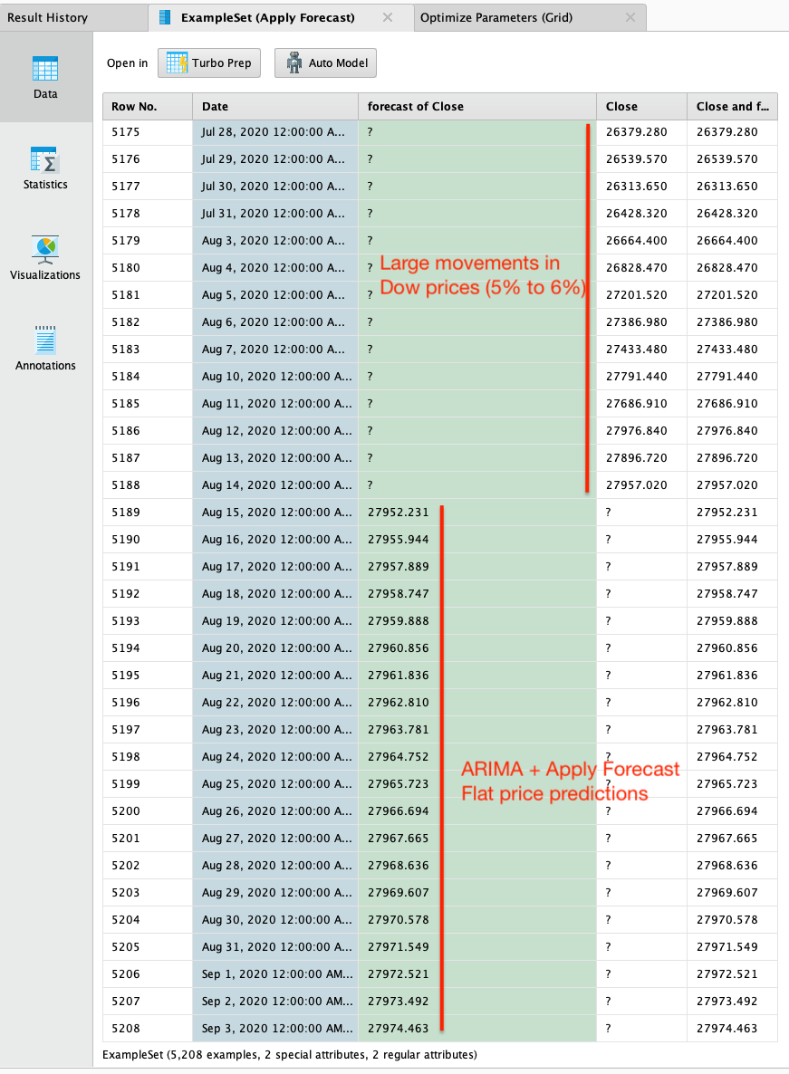Select the Aug 3, 2020 date cell
This screenshot has height=1074, width=789.
click(275, 240)
